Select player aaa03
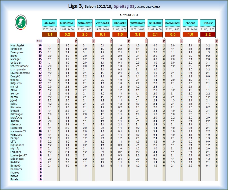The image size is (228, 190). (14, 56)
